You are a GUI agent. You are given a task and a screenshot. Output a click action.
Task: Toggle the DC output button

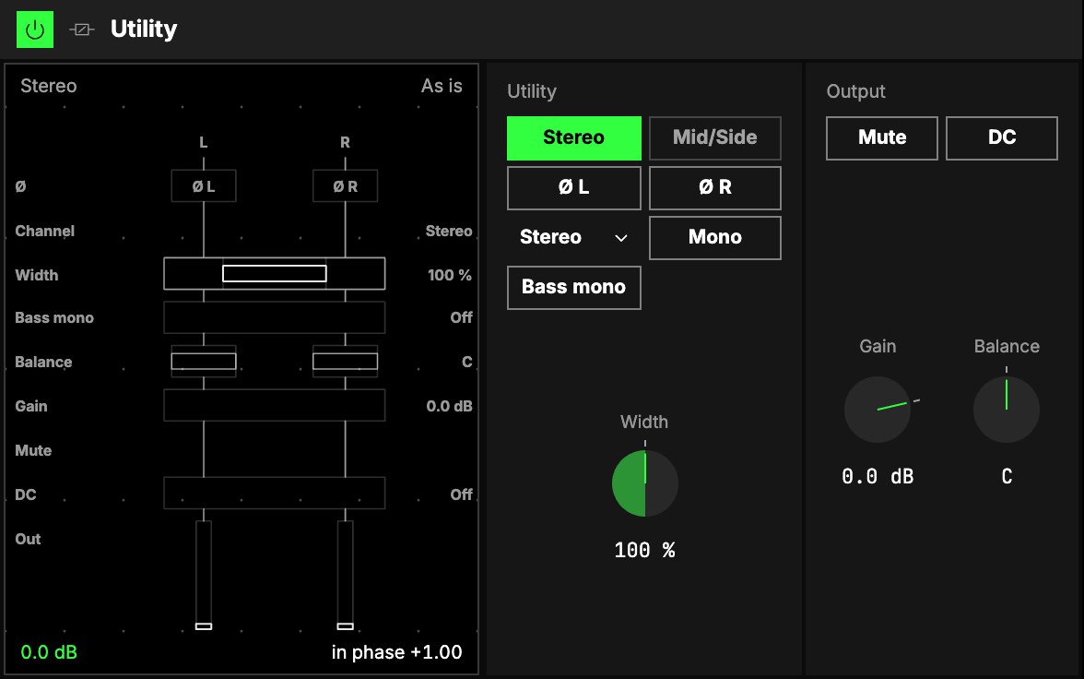click(1002, 137)
